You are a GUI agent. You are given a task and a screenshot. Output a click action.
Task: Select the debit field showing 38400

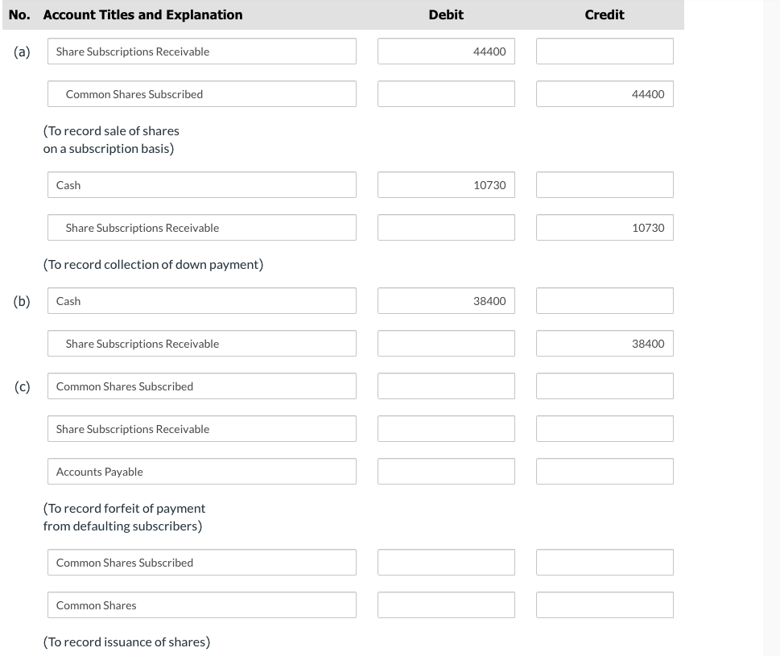pyautogui.click(x=446, y=301)
